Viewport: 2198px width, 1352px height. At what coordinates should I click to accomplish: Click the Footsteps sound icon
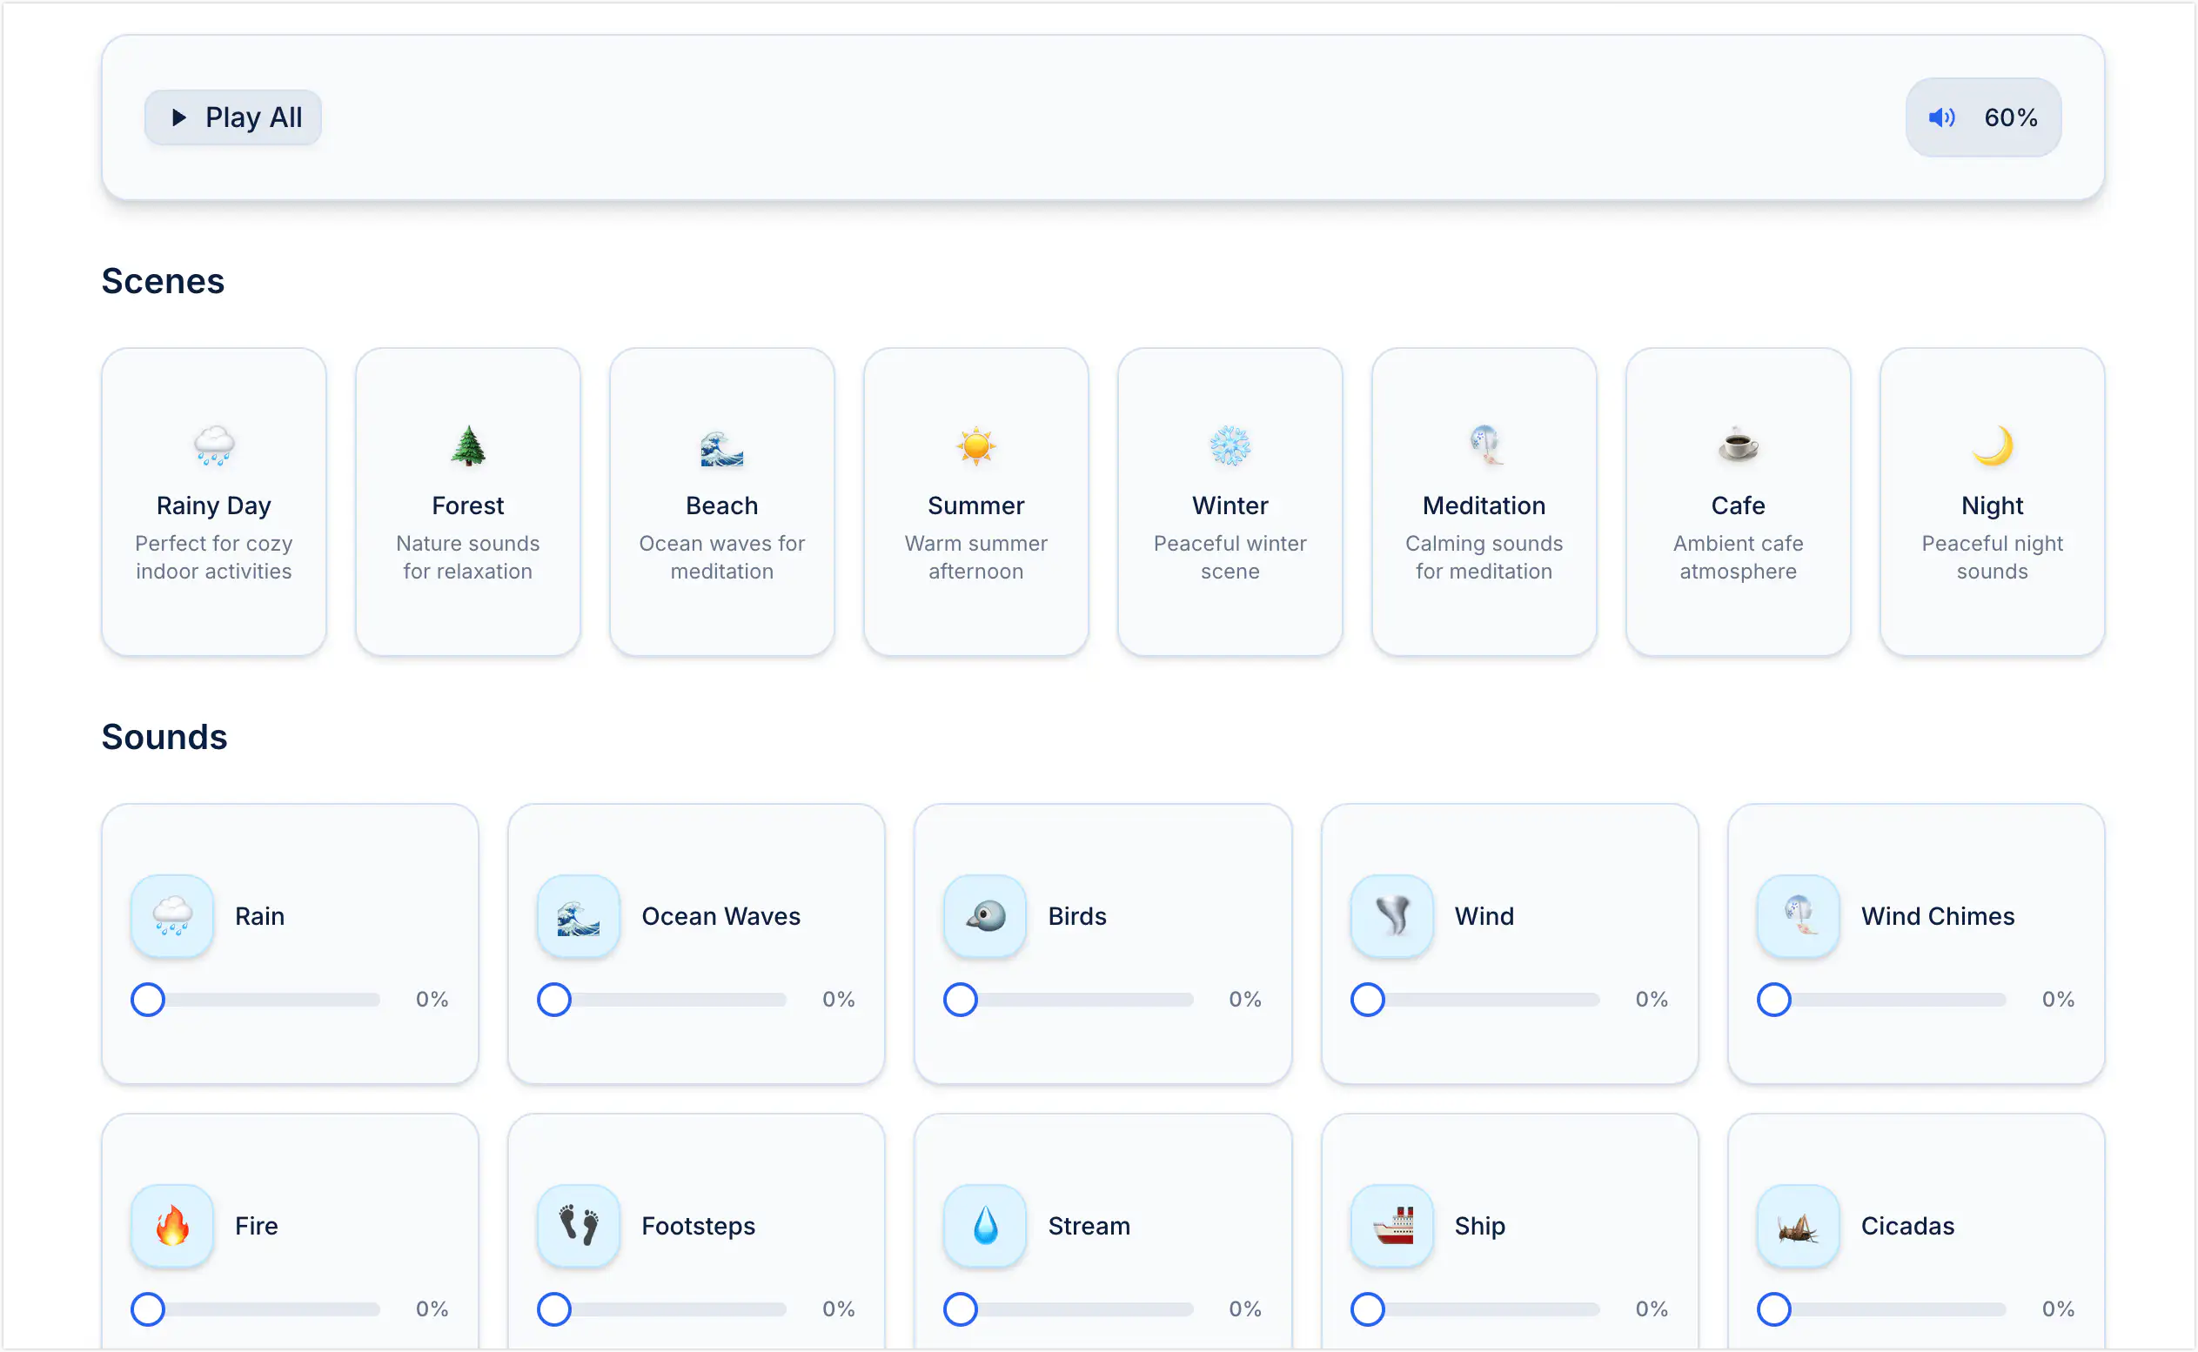578,1225
